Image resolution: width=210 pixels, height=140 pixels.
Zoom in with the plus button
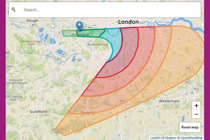[196, 106]
